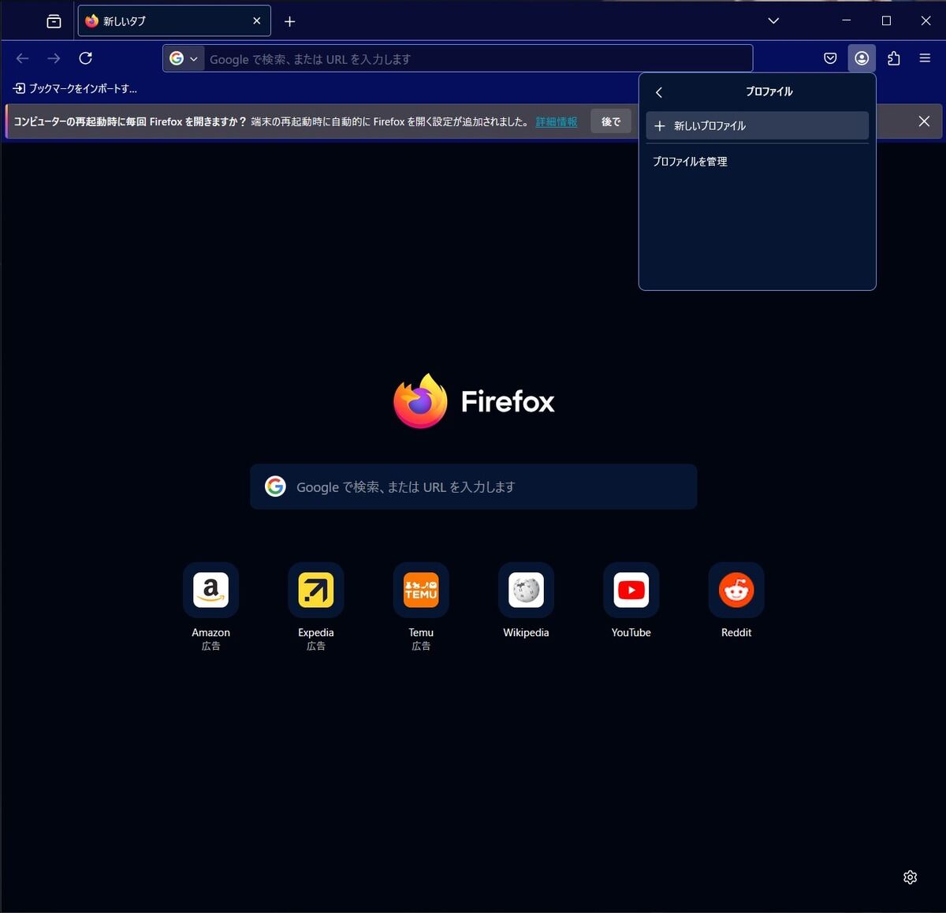Open the extensions puzzle icon
Image resolution: width=946 pixels, height=913 pixels.
coord(893,58)
